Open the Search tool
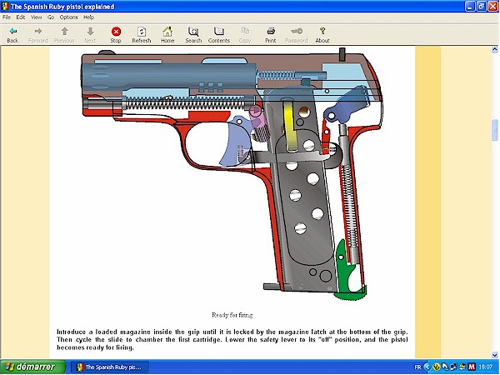The image size is (500, 375). [x=193, y=35]
